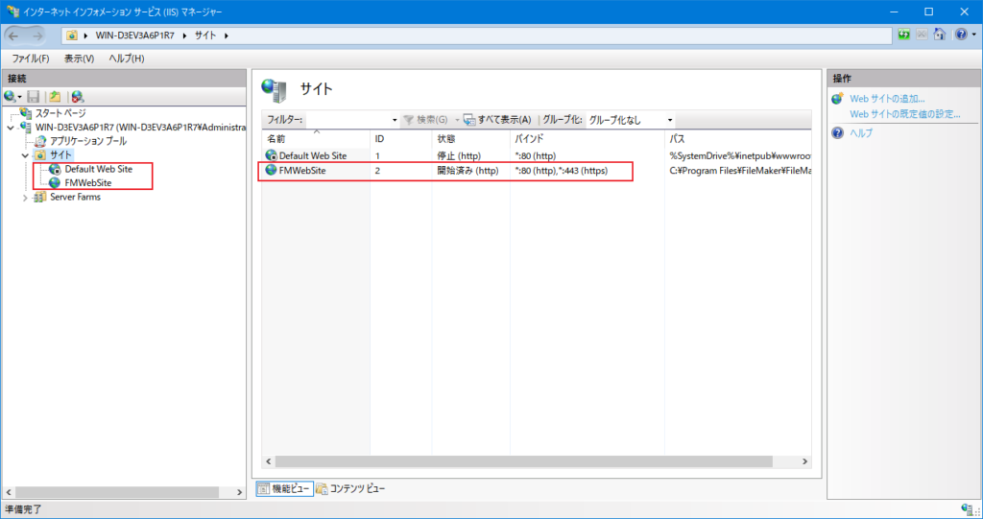This screenshot has height=519, width=983.
Task: Click the Create New Connection globe icon
Action: click(11, 96)
